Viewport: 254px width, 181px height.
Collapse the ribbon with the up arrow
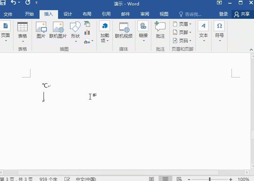251,50
